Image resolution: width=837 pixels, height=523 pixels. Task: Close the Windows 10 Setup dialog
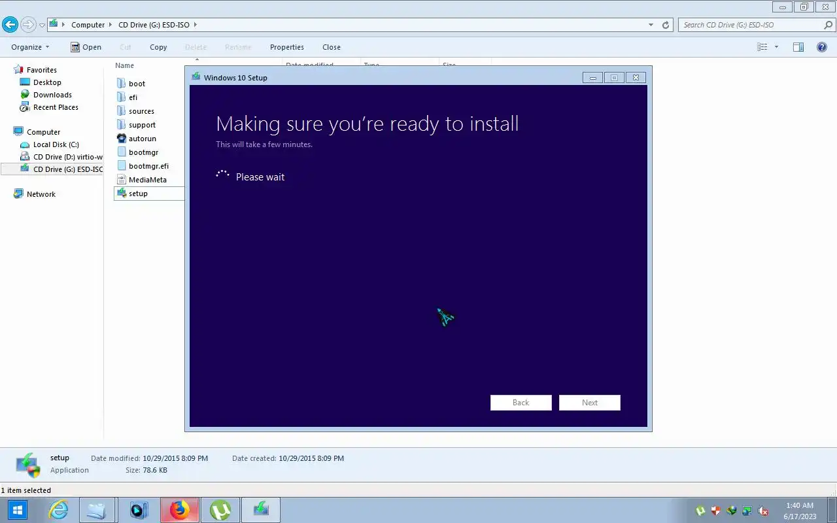636,78
